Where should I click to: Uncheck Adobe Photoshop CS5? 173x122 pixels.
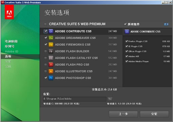45,78
